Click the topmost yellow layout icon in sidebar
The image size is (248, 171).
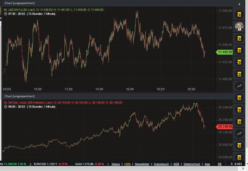click(x=239, y=14)
